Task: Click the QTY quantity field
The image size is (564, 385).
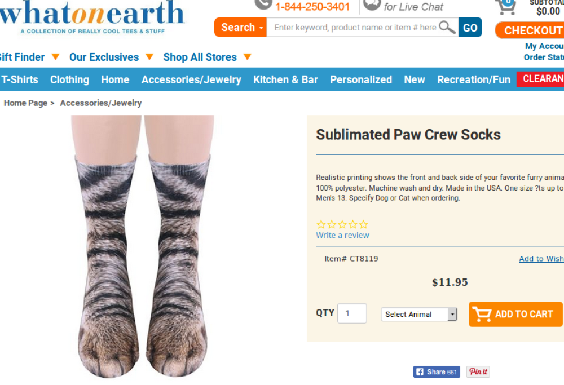Action: 352,313
